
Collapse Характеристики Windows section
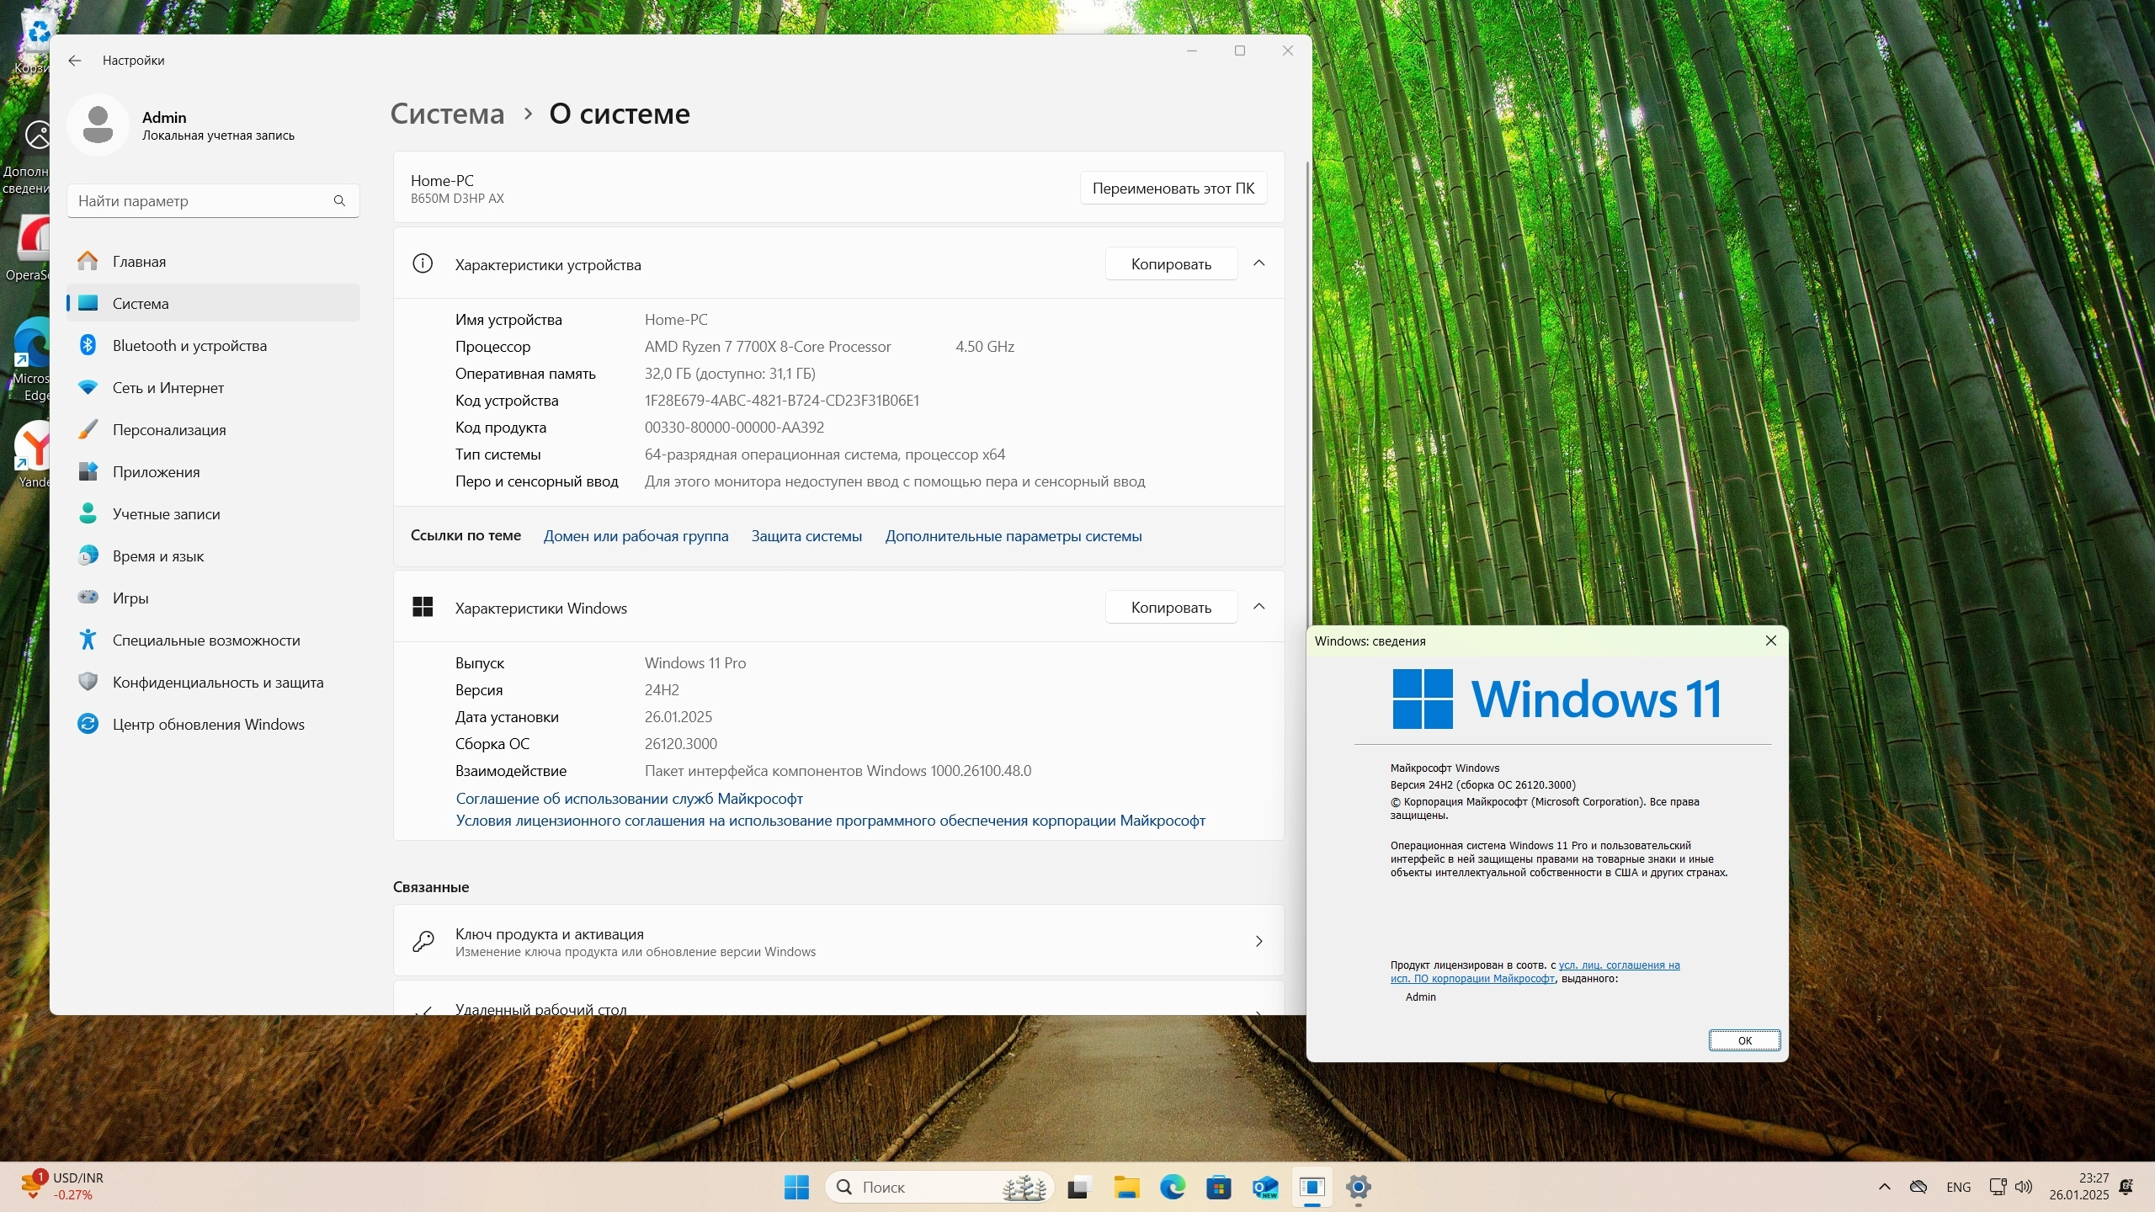(1258, 607)
